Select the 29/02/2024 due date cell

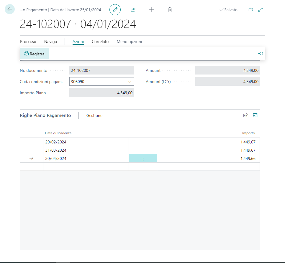coord(86,142)
